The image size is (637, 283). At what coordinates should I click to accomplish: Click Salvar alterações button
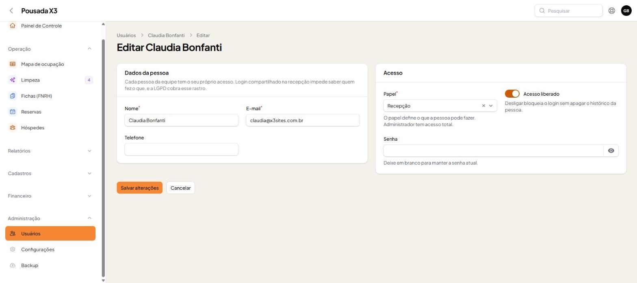(x=139, y=188)
